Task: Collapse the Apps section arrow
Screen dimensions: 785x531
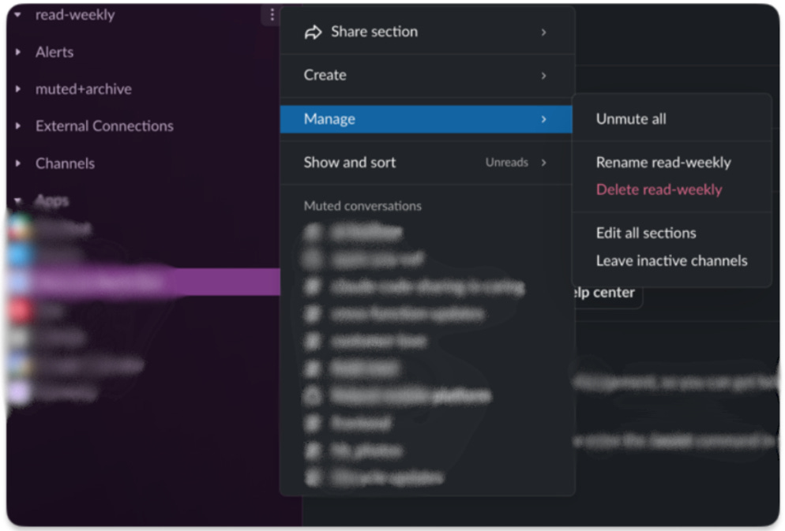Action: (x=18, y=200)
